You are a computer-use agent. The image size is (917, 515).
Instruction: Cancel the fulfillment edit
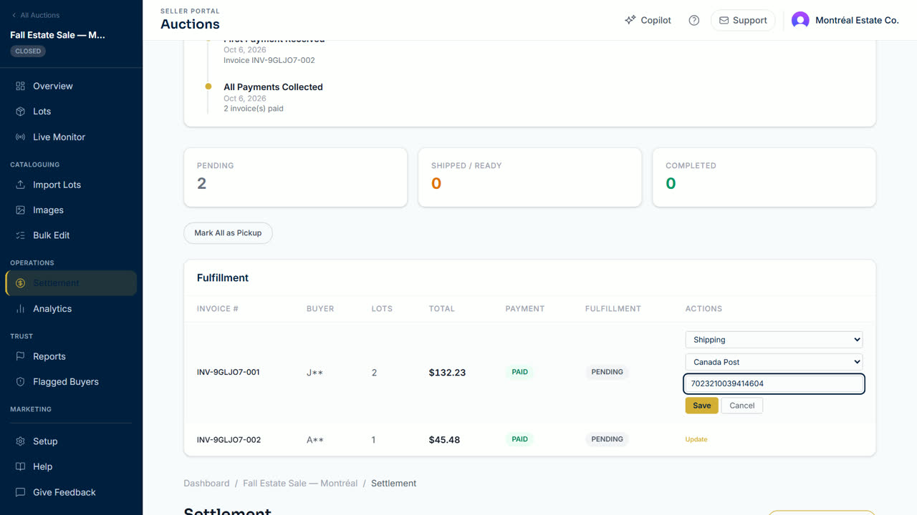tap(742, 406)
